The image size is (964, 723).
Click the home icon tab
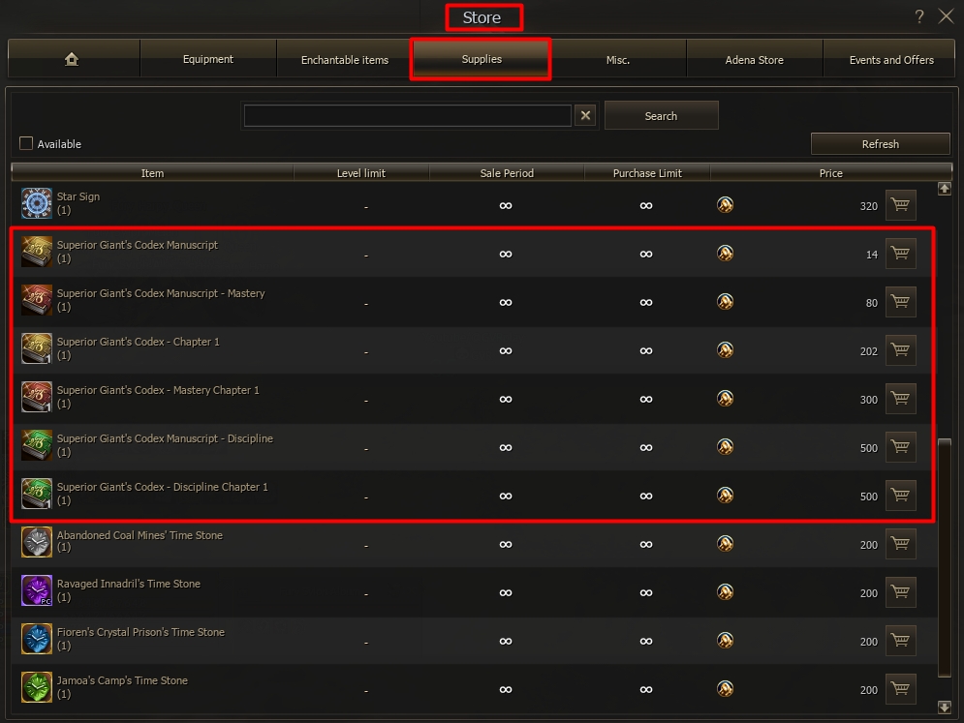(x=73, y=60)
